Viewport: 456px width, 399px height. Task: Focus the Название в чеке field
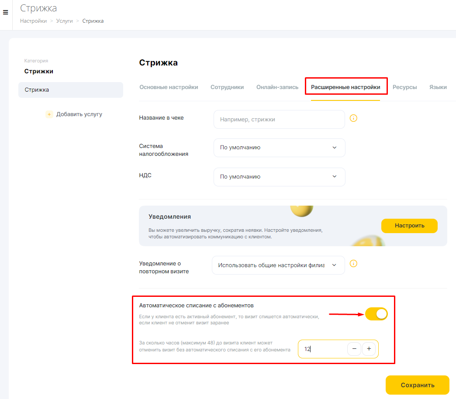(x=279, y=120)
